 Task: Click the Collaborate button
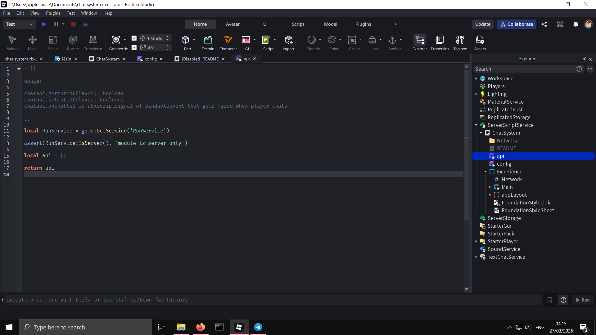(x=516, y=24)
